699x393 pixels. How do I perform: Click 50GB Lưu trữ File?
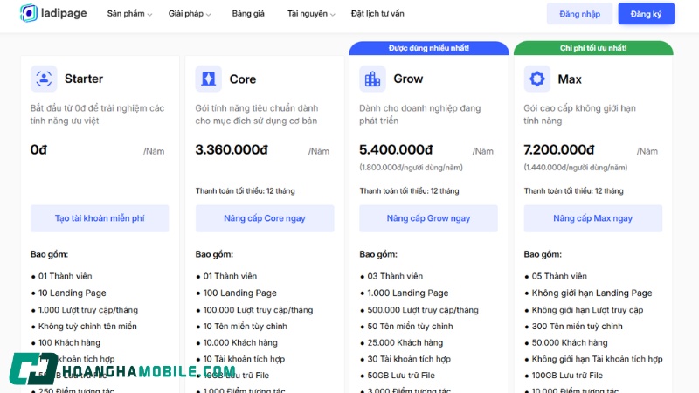401,376
